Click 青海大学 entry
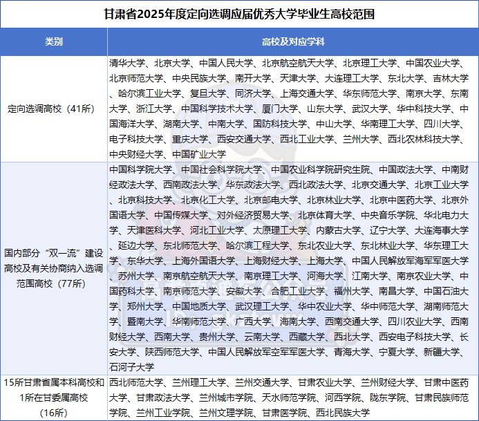Image resolution: width=479 pixels, height=421 pixels. point(352,353)
